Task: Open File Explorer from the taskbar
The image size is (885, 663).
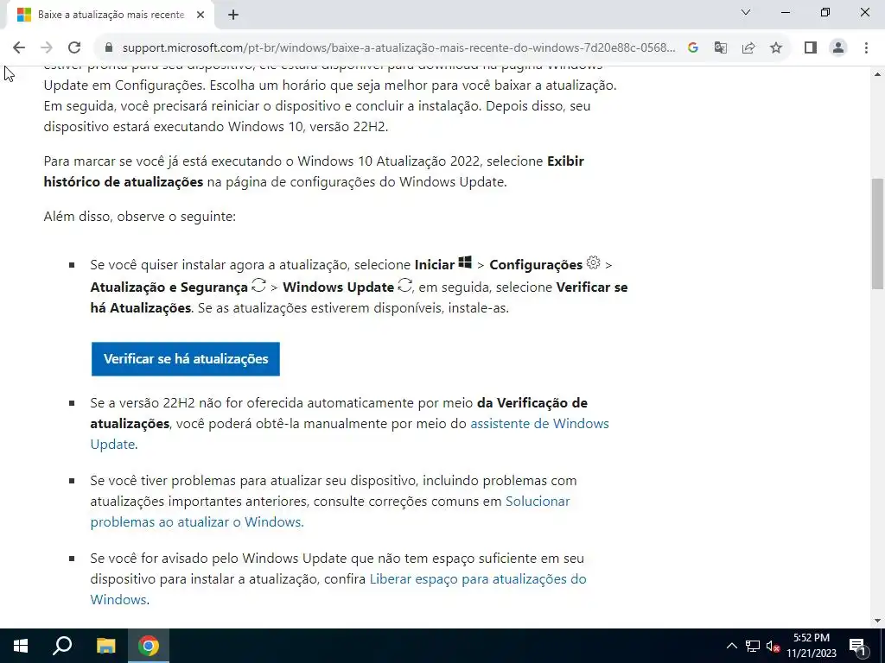Action: click(x=105, y=646)
